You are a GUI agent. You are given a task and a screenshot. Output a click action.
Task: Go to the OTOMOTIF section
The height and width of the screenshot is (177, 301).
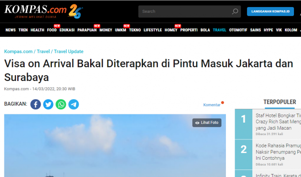238,30
